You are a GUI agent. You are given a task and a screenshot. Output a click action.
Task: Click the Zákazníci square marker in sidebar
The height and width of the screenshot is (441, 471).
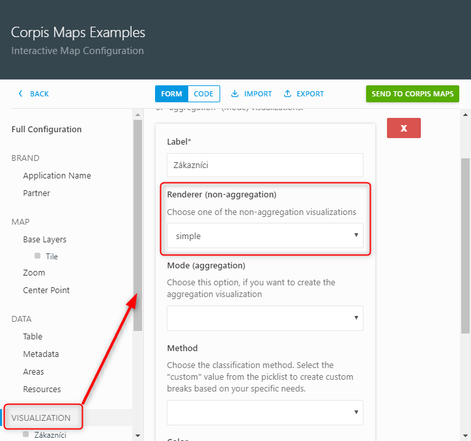point(26,434)
